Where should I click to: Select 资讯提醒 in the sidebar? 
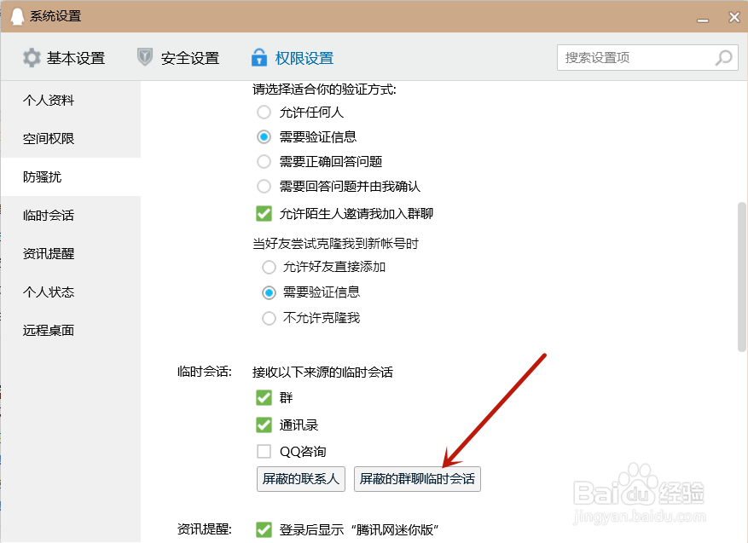click(71, 253)
